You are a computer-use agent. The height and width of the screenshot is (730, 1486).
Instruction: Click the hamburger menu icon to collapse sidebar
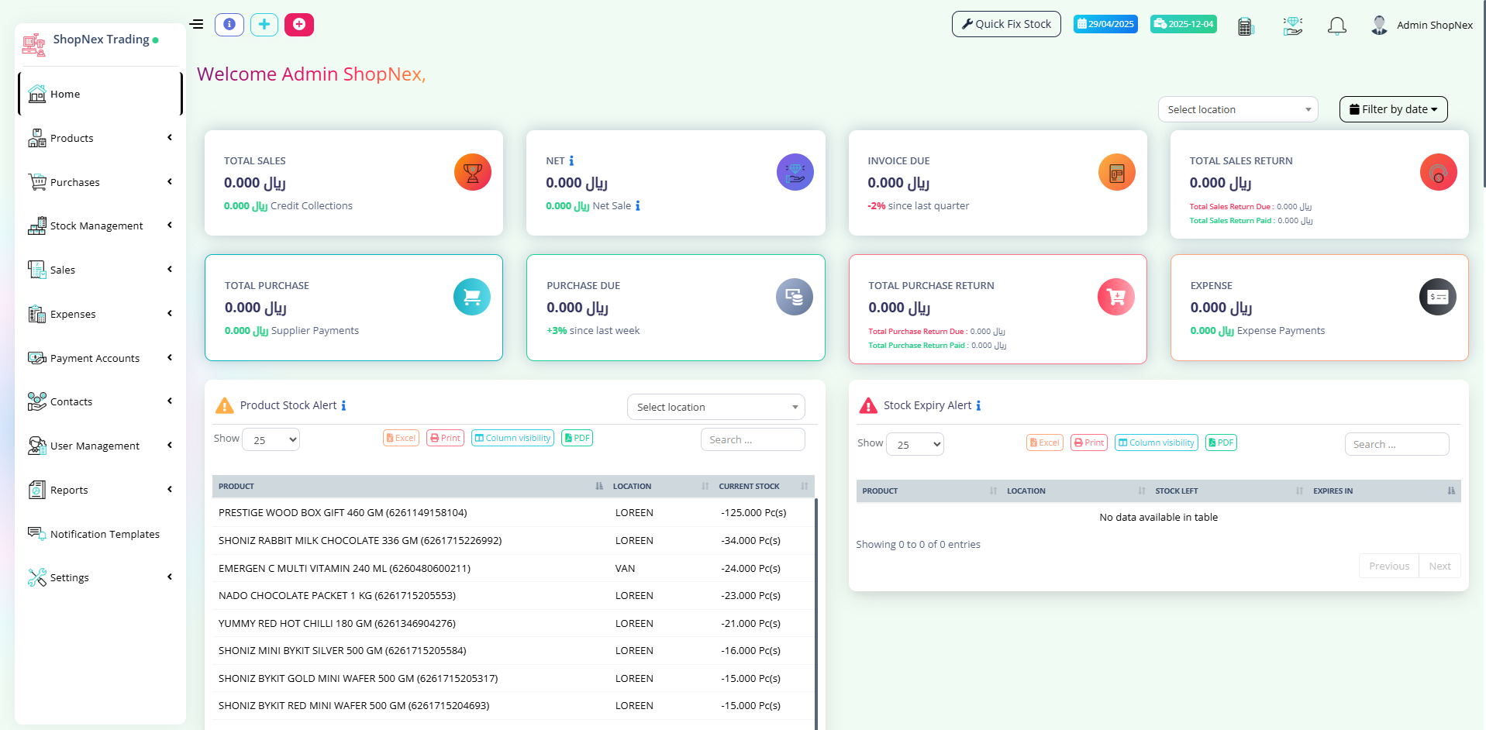pos(197,24)
